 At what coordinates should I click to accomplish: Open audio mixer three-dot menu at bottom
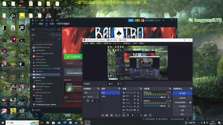[150, 115]
